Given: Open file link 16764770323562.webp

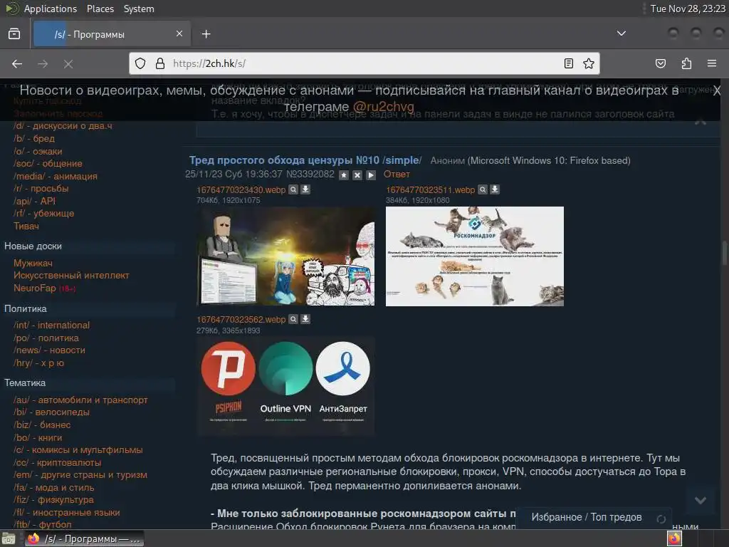Looking at the screenshot, I should 241,320.
